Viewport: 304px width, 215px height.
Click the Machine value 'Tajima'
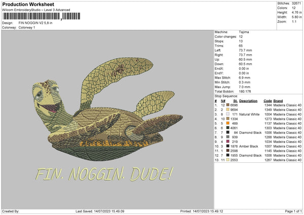244,32
